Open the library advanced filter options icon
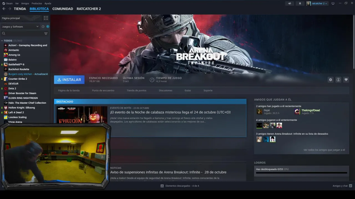The height and width of the screenshot is (199, 355). [x=46, y=33]
